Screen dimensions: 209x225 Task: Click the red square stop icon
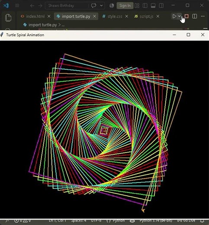click(186, 16)
